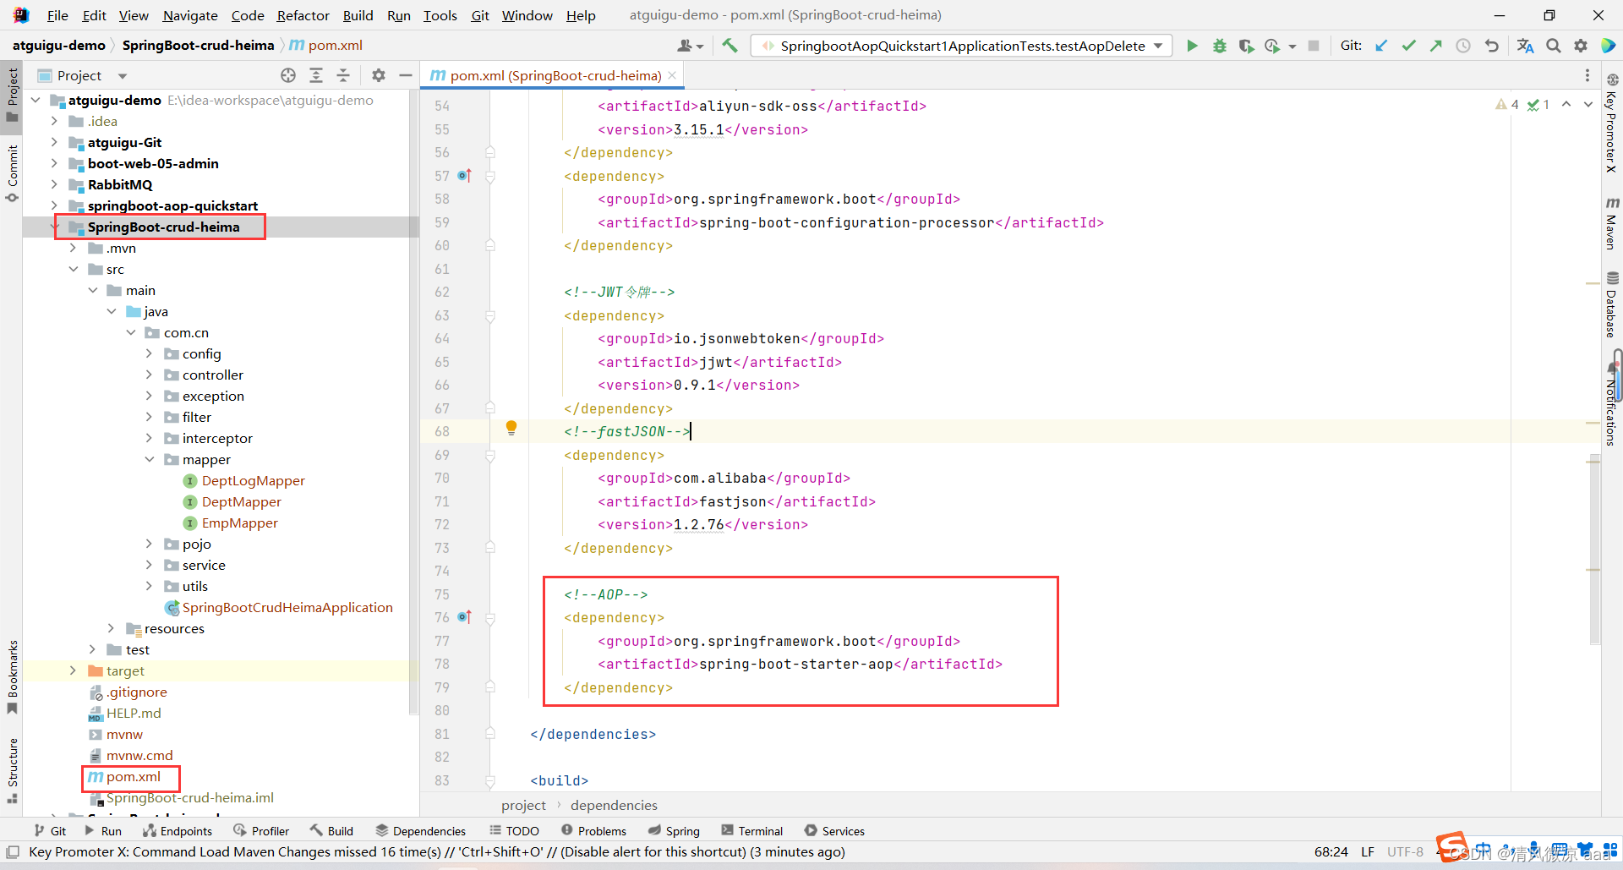Click the 68:24 caret position indicator

coord(1331,851)
